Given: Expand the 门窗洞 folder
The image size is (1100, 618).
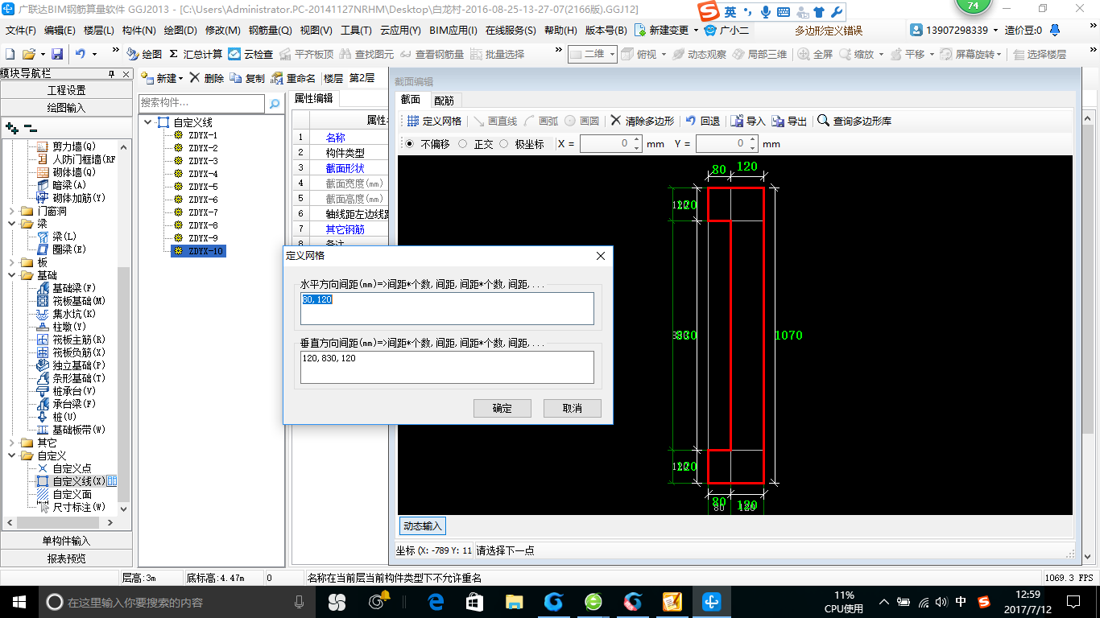Looking at the screenshot, I should pos(11,211).
